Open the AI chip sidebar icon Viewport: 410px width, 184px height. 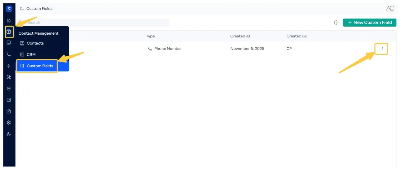point(9,88)
